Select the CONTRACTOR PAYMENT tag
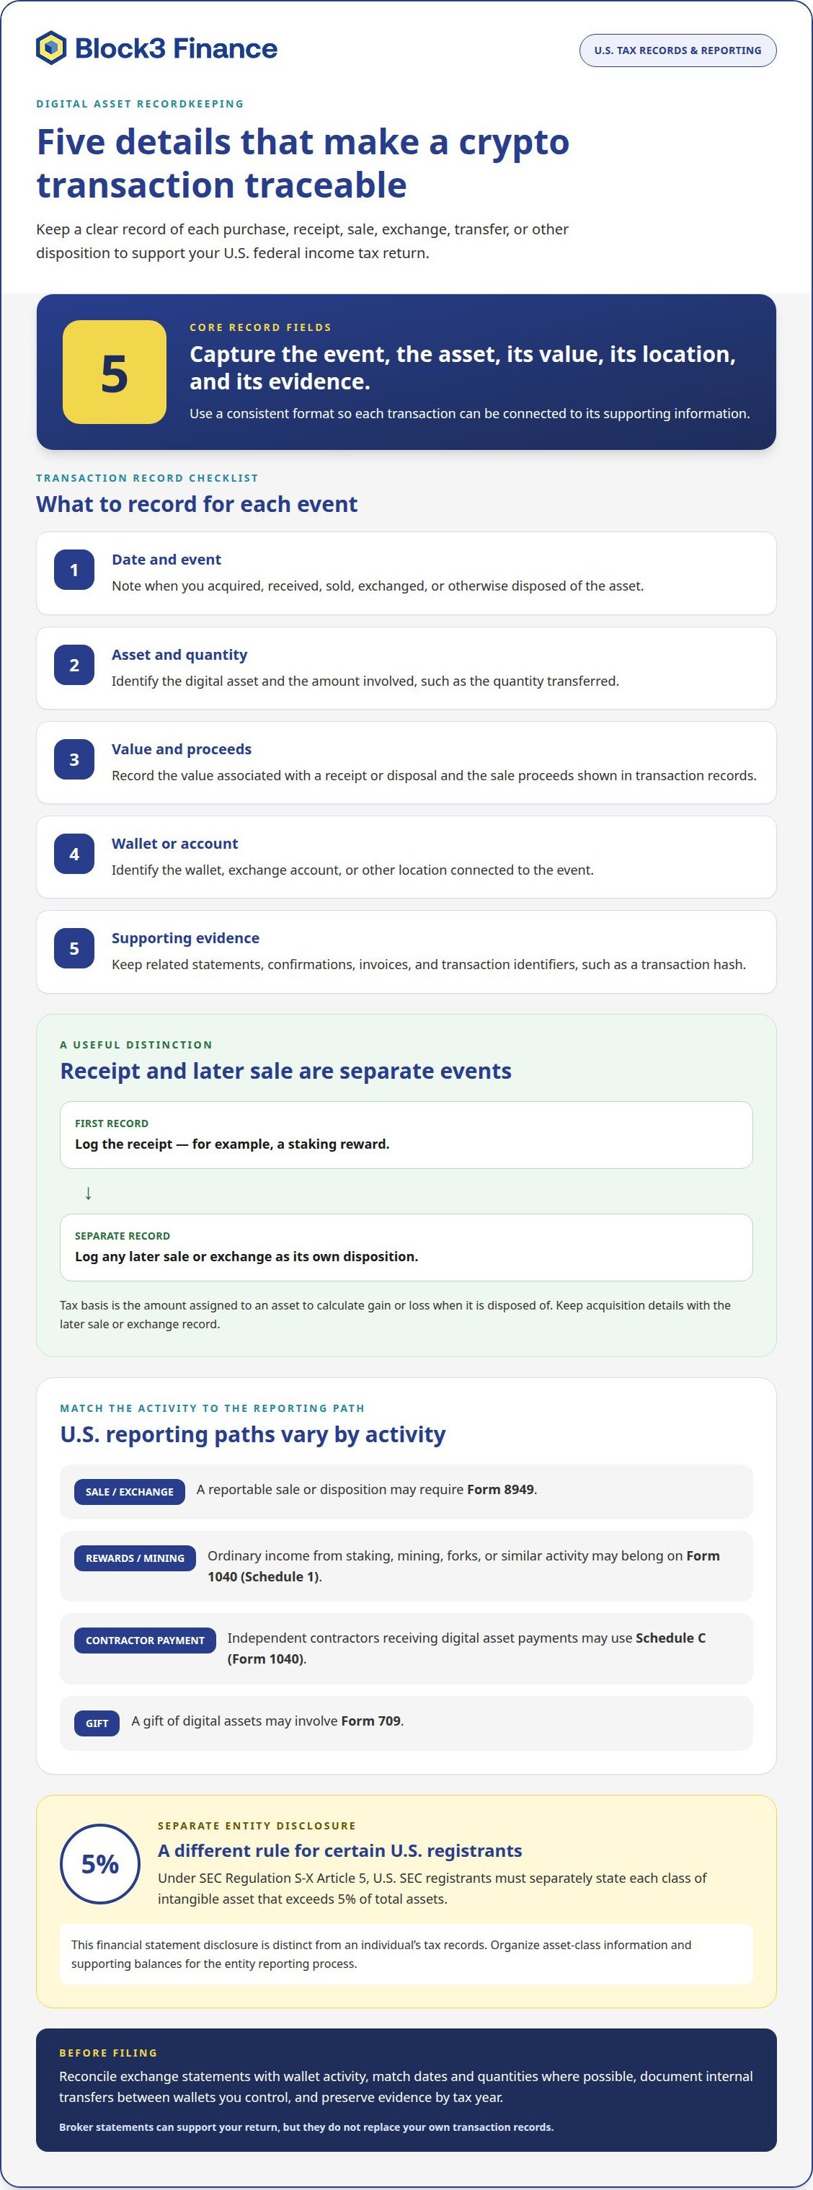Viewport: 813px width, 2190px height. (146, 1640)
